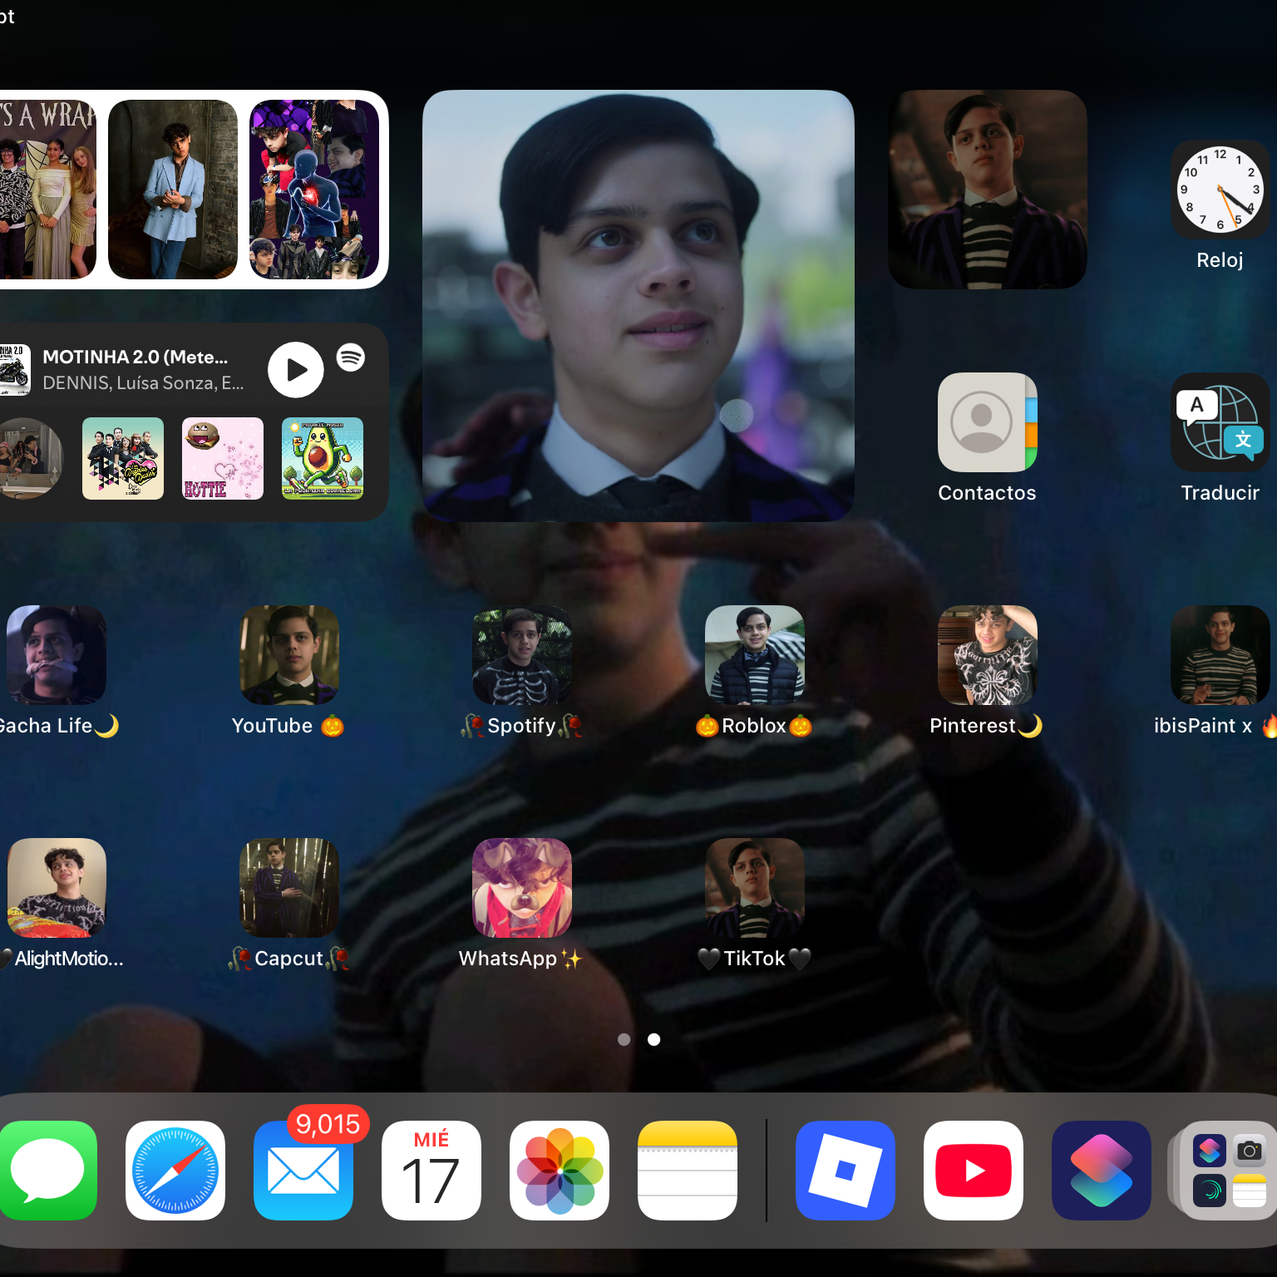The width and height of the screenshot is (1277, 1277).
Task: Open the WhatsApp custom icon
Action: [x=522, y=888]
